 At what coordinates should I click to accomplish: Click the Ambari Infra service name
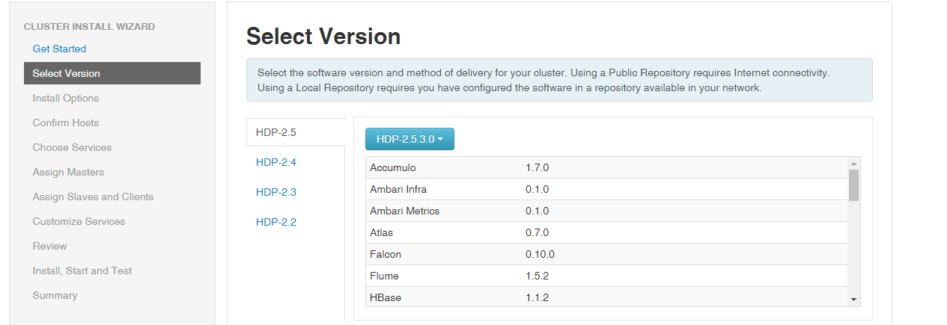398,189
